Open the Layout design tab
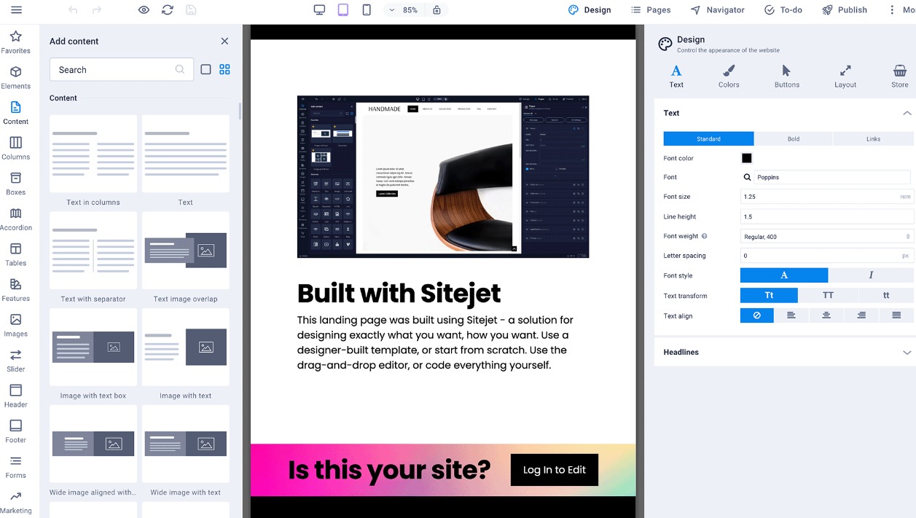This screenshot has height=518, width=916. pyautogui.click(x=845, y=76)
